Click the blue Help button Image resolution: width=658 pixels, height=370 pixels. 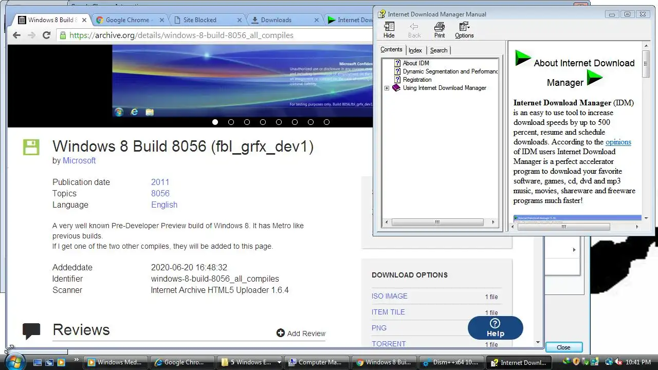[496, 327]
